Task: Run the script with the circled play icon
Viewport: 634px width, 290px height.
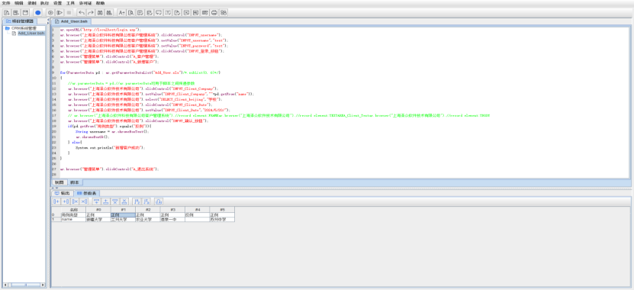Action: (50, 12)
